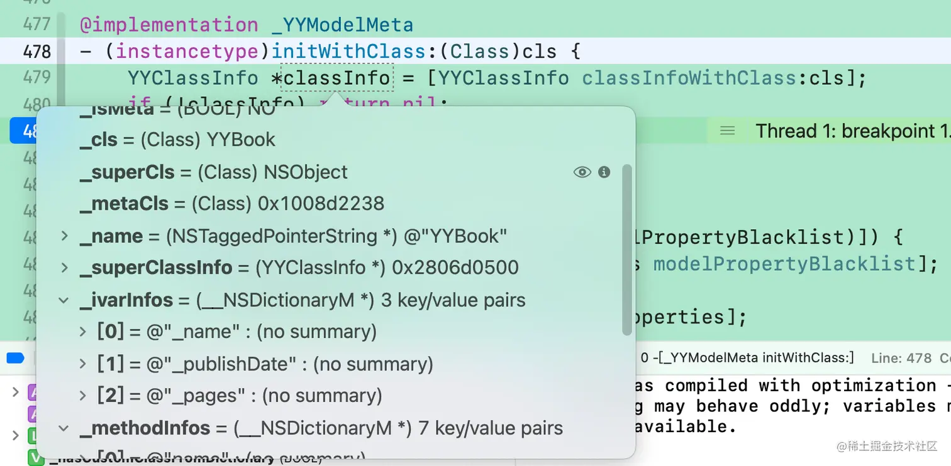Viewport: 951px width, 466px height.
Task: Expand the _name variable row
Action: click(x=64, y=236)
